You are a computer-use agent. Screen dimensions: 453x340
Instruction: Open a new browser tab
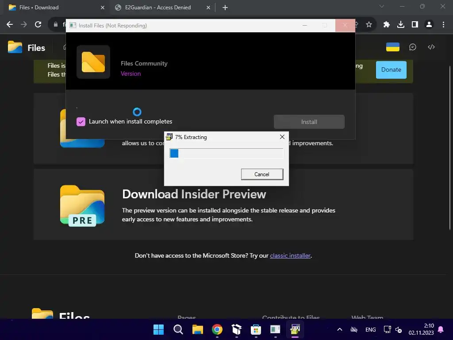pyautogui.click(x=225, y=8)
